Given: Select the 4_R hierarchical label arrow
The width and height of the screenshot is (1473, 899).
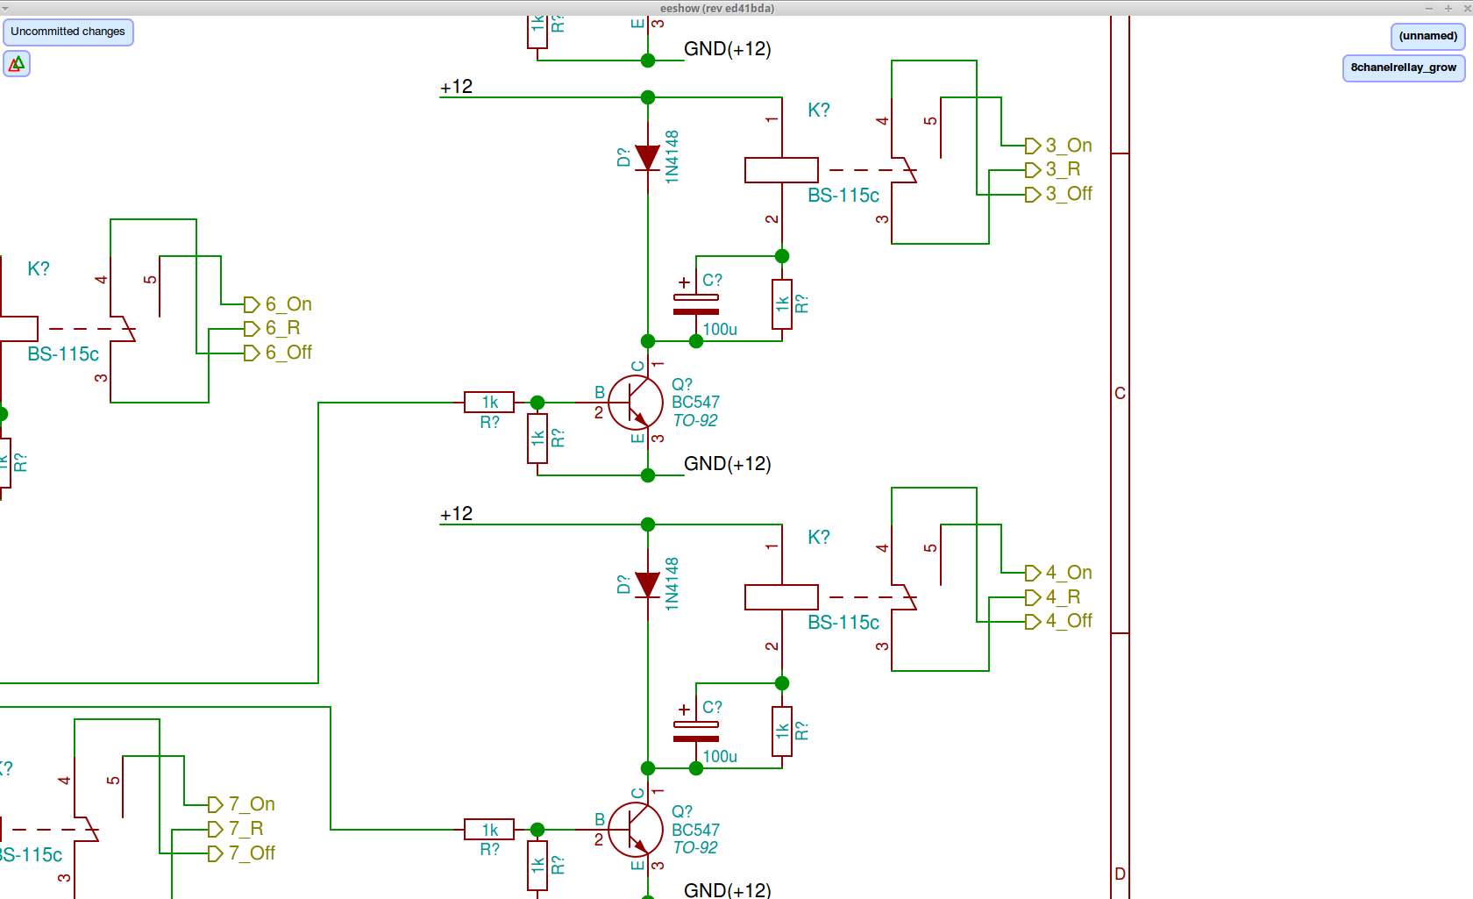Looking at the screenshot, I should pos(1033,597).
